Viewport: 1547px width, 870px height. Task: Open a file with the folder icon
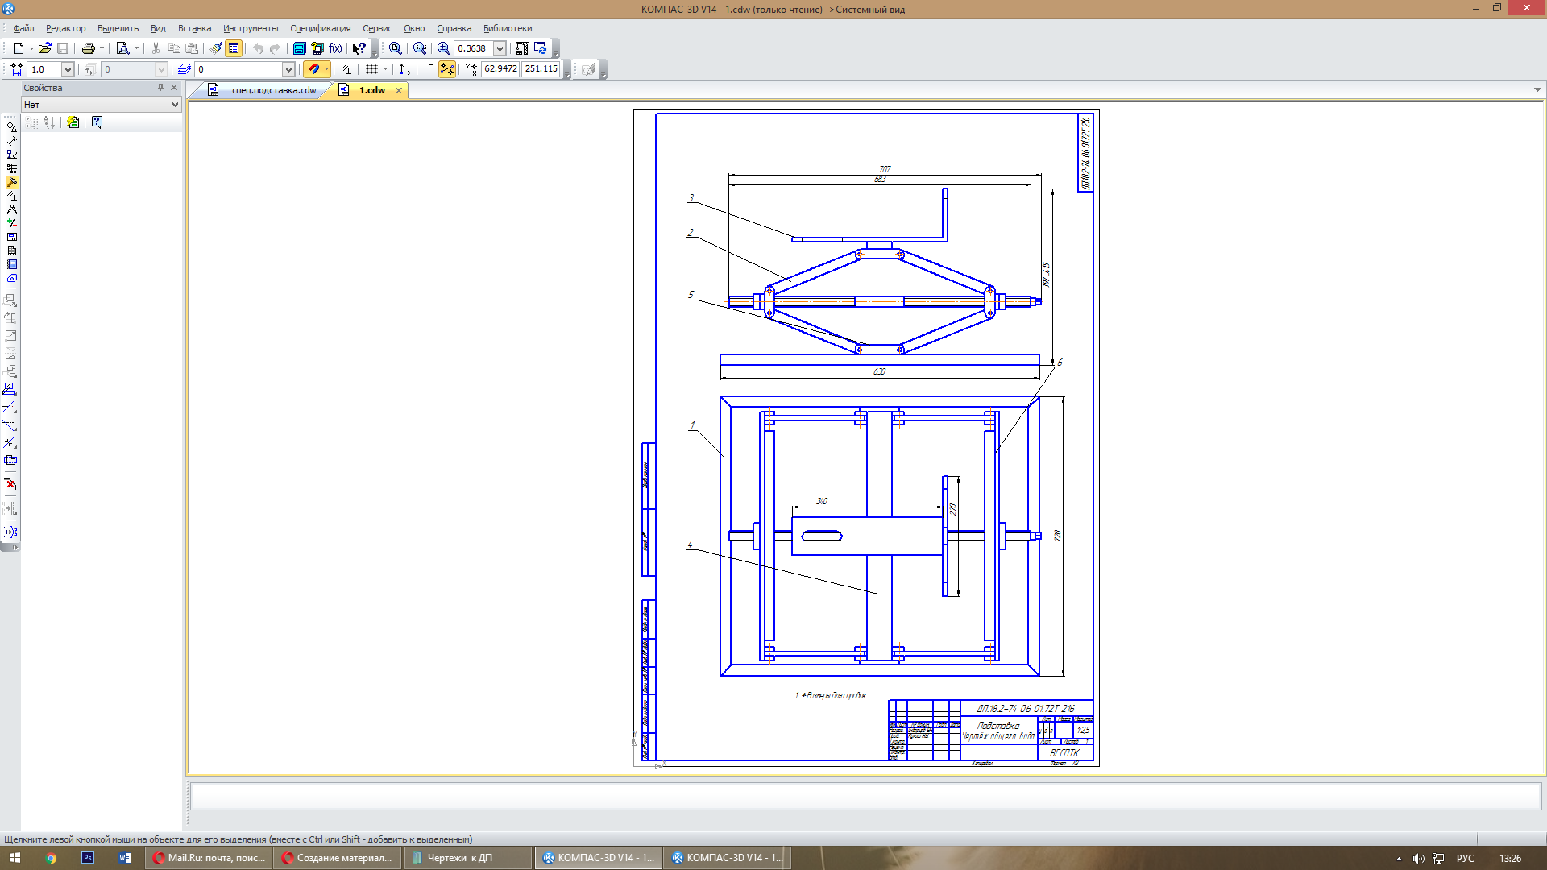point(45,48)
